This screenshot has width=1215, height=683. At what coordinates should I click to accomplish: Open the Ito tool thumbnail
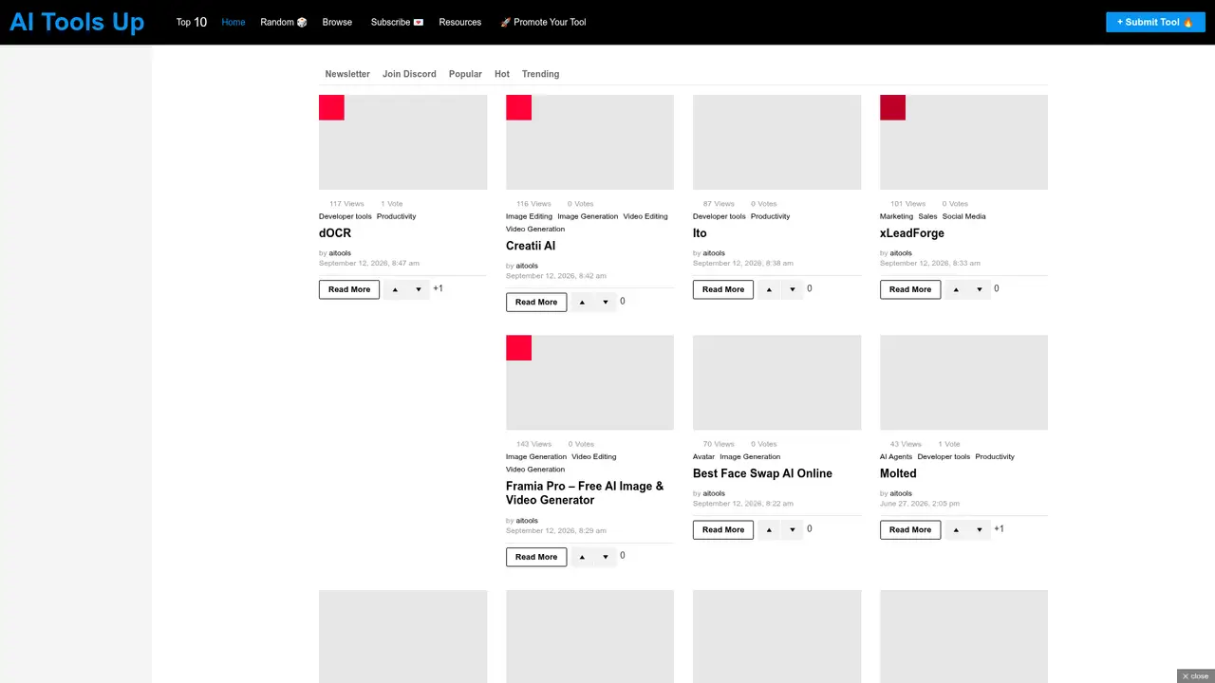(776, 142)
